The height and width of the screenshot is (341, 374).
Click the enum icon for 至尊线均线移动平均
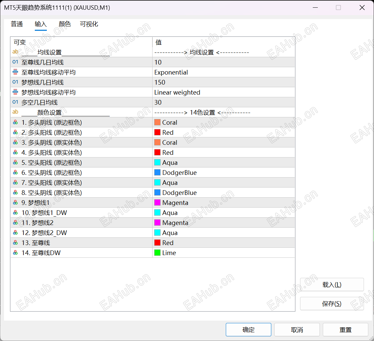tap(15, 72)
